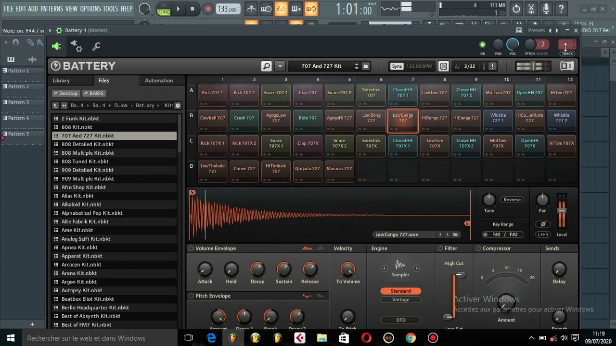This screenshot has height=346, width=616.
Task: Open the TOOLS menu
Action: coord(110,9)
